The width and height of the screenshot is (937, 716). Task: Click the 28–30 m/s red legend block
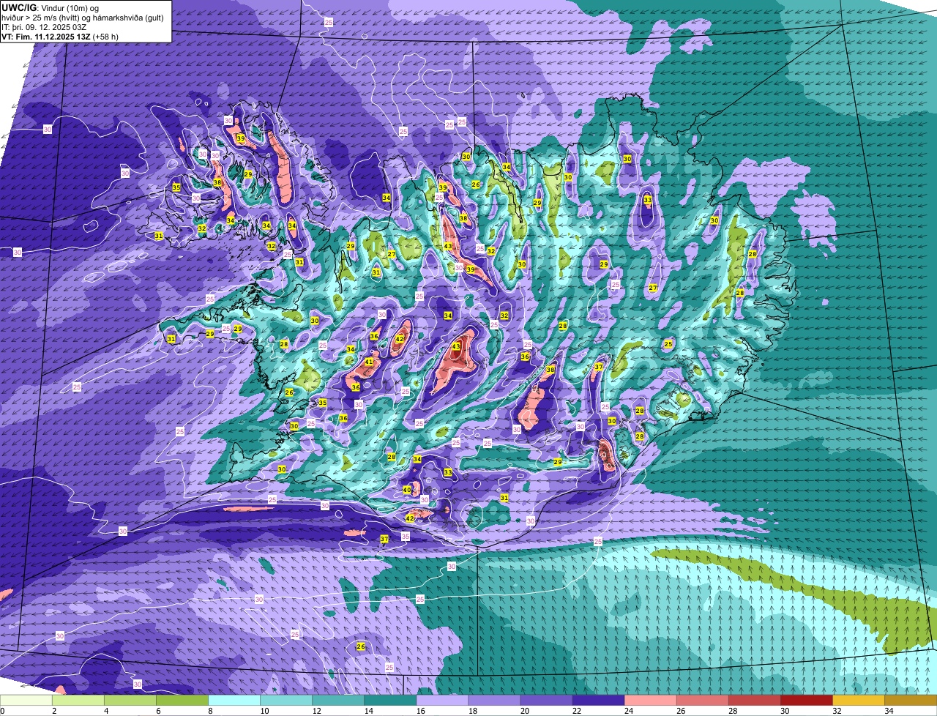754,701
